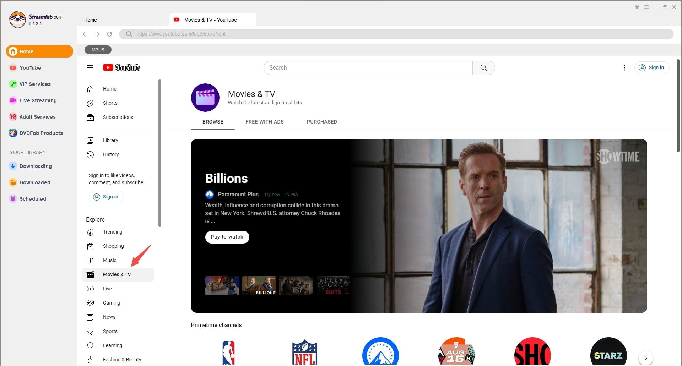Click the YouTube search magnifier button
Screen dimensions: 682x366
[x=483, y=68]
